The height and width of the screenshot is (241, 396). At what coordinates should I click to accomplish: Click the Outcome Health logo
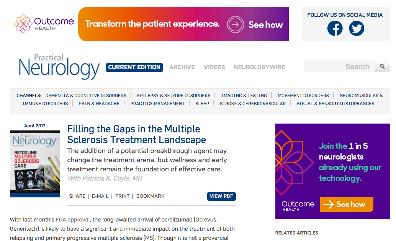(x=44, y=24)
